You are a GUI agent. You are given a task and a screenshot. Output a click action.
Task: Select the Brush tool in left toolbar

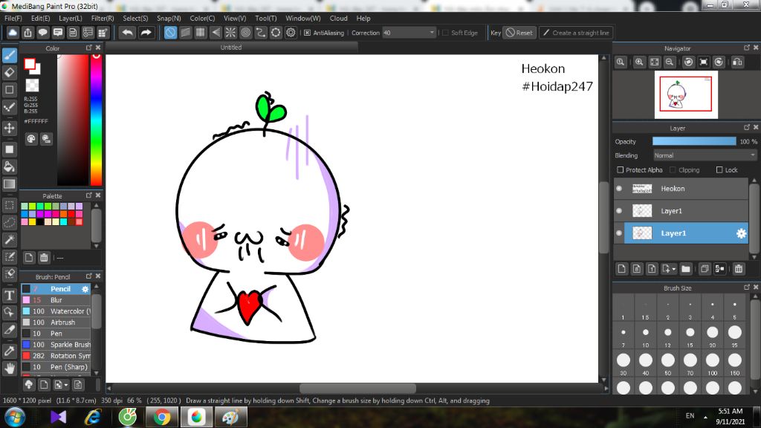(x=10, y=55)
